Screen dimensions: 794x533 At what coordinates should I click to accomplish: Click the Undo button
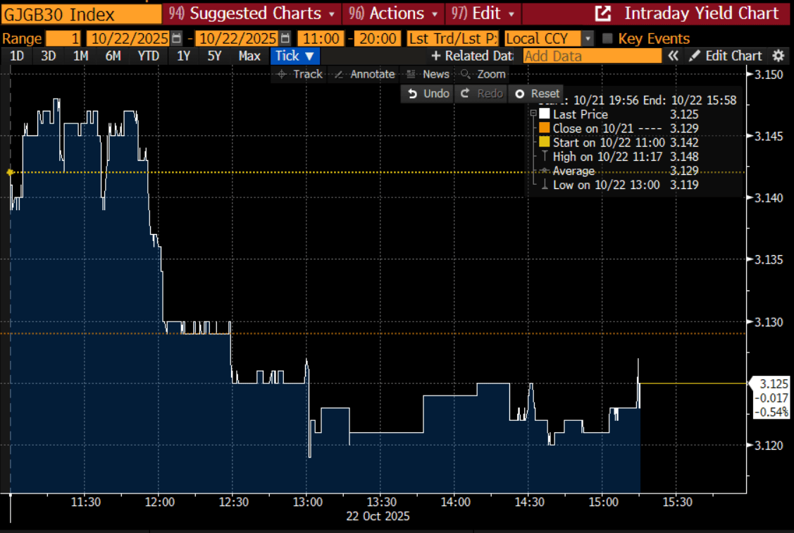click(x=428, y=93)
